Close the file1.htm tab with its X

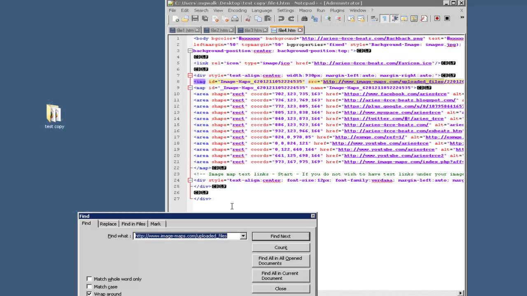197,30
